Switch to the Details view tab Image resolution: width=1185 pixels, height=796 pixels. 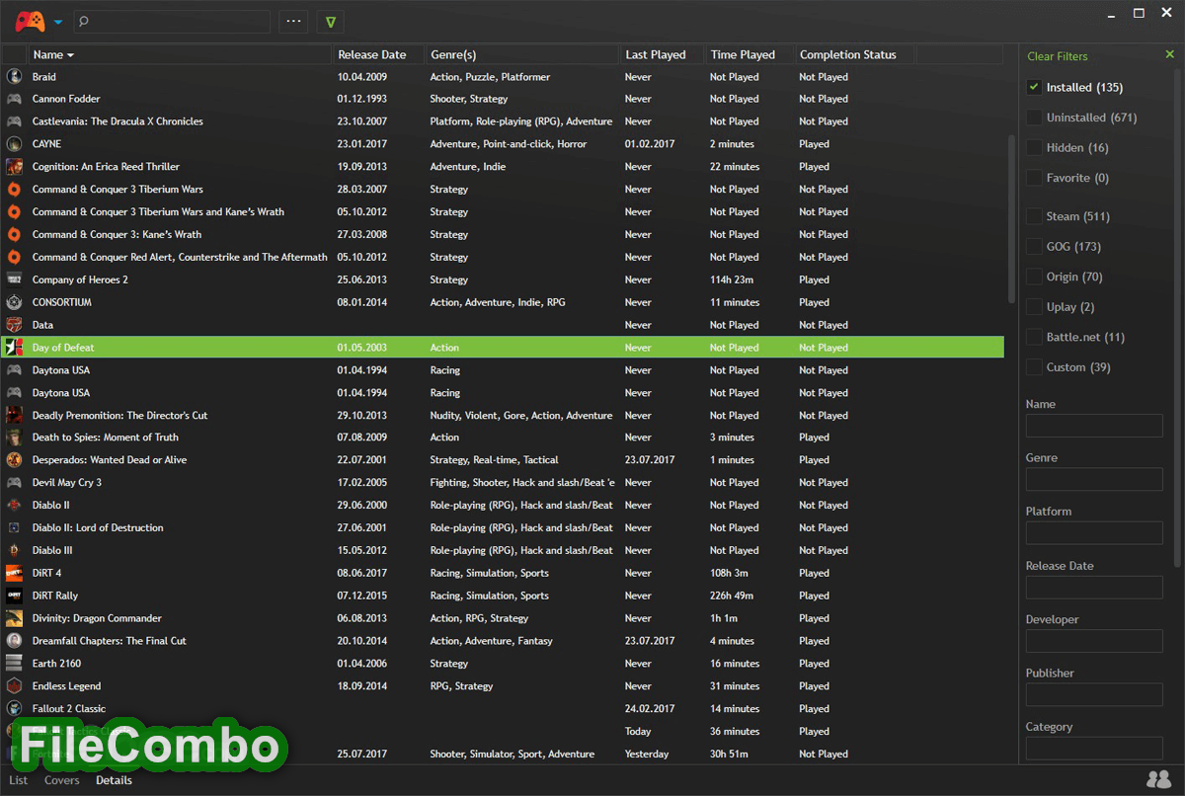pyautogui.click(x=114, y=780)
